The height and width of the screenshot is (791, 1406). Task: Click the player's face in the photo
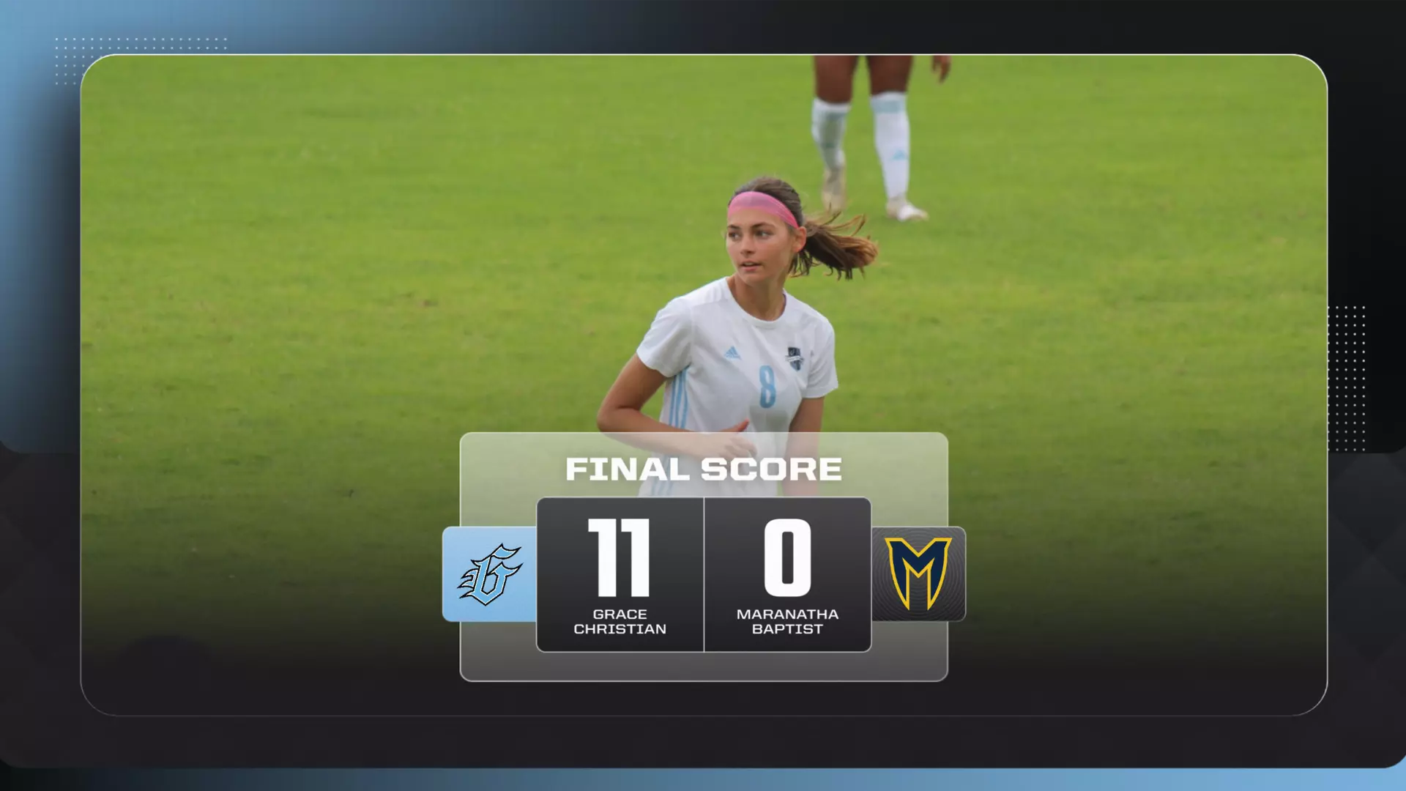[758, 249]
